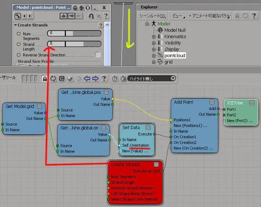Click the lock icon in ICE Tree toolbar
This screenshot has height=207, width=261.
tap(45, 79)
